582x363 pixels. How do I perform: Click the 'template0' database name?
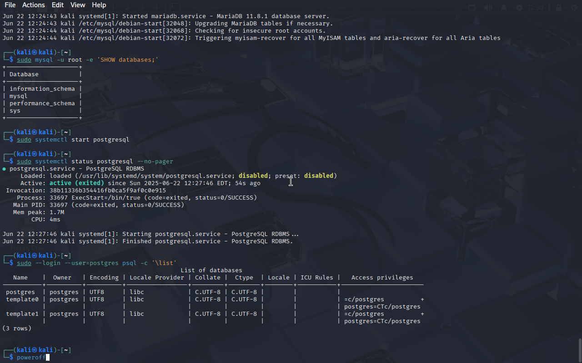point(22,299)
